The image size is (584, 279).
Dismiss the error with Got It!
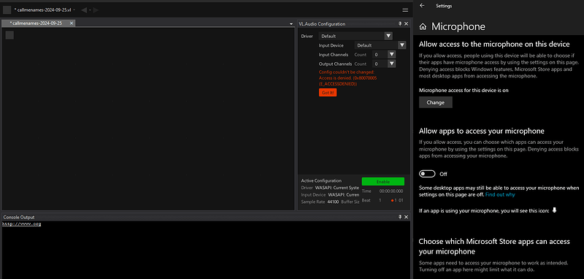(328, 93)
